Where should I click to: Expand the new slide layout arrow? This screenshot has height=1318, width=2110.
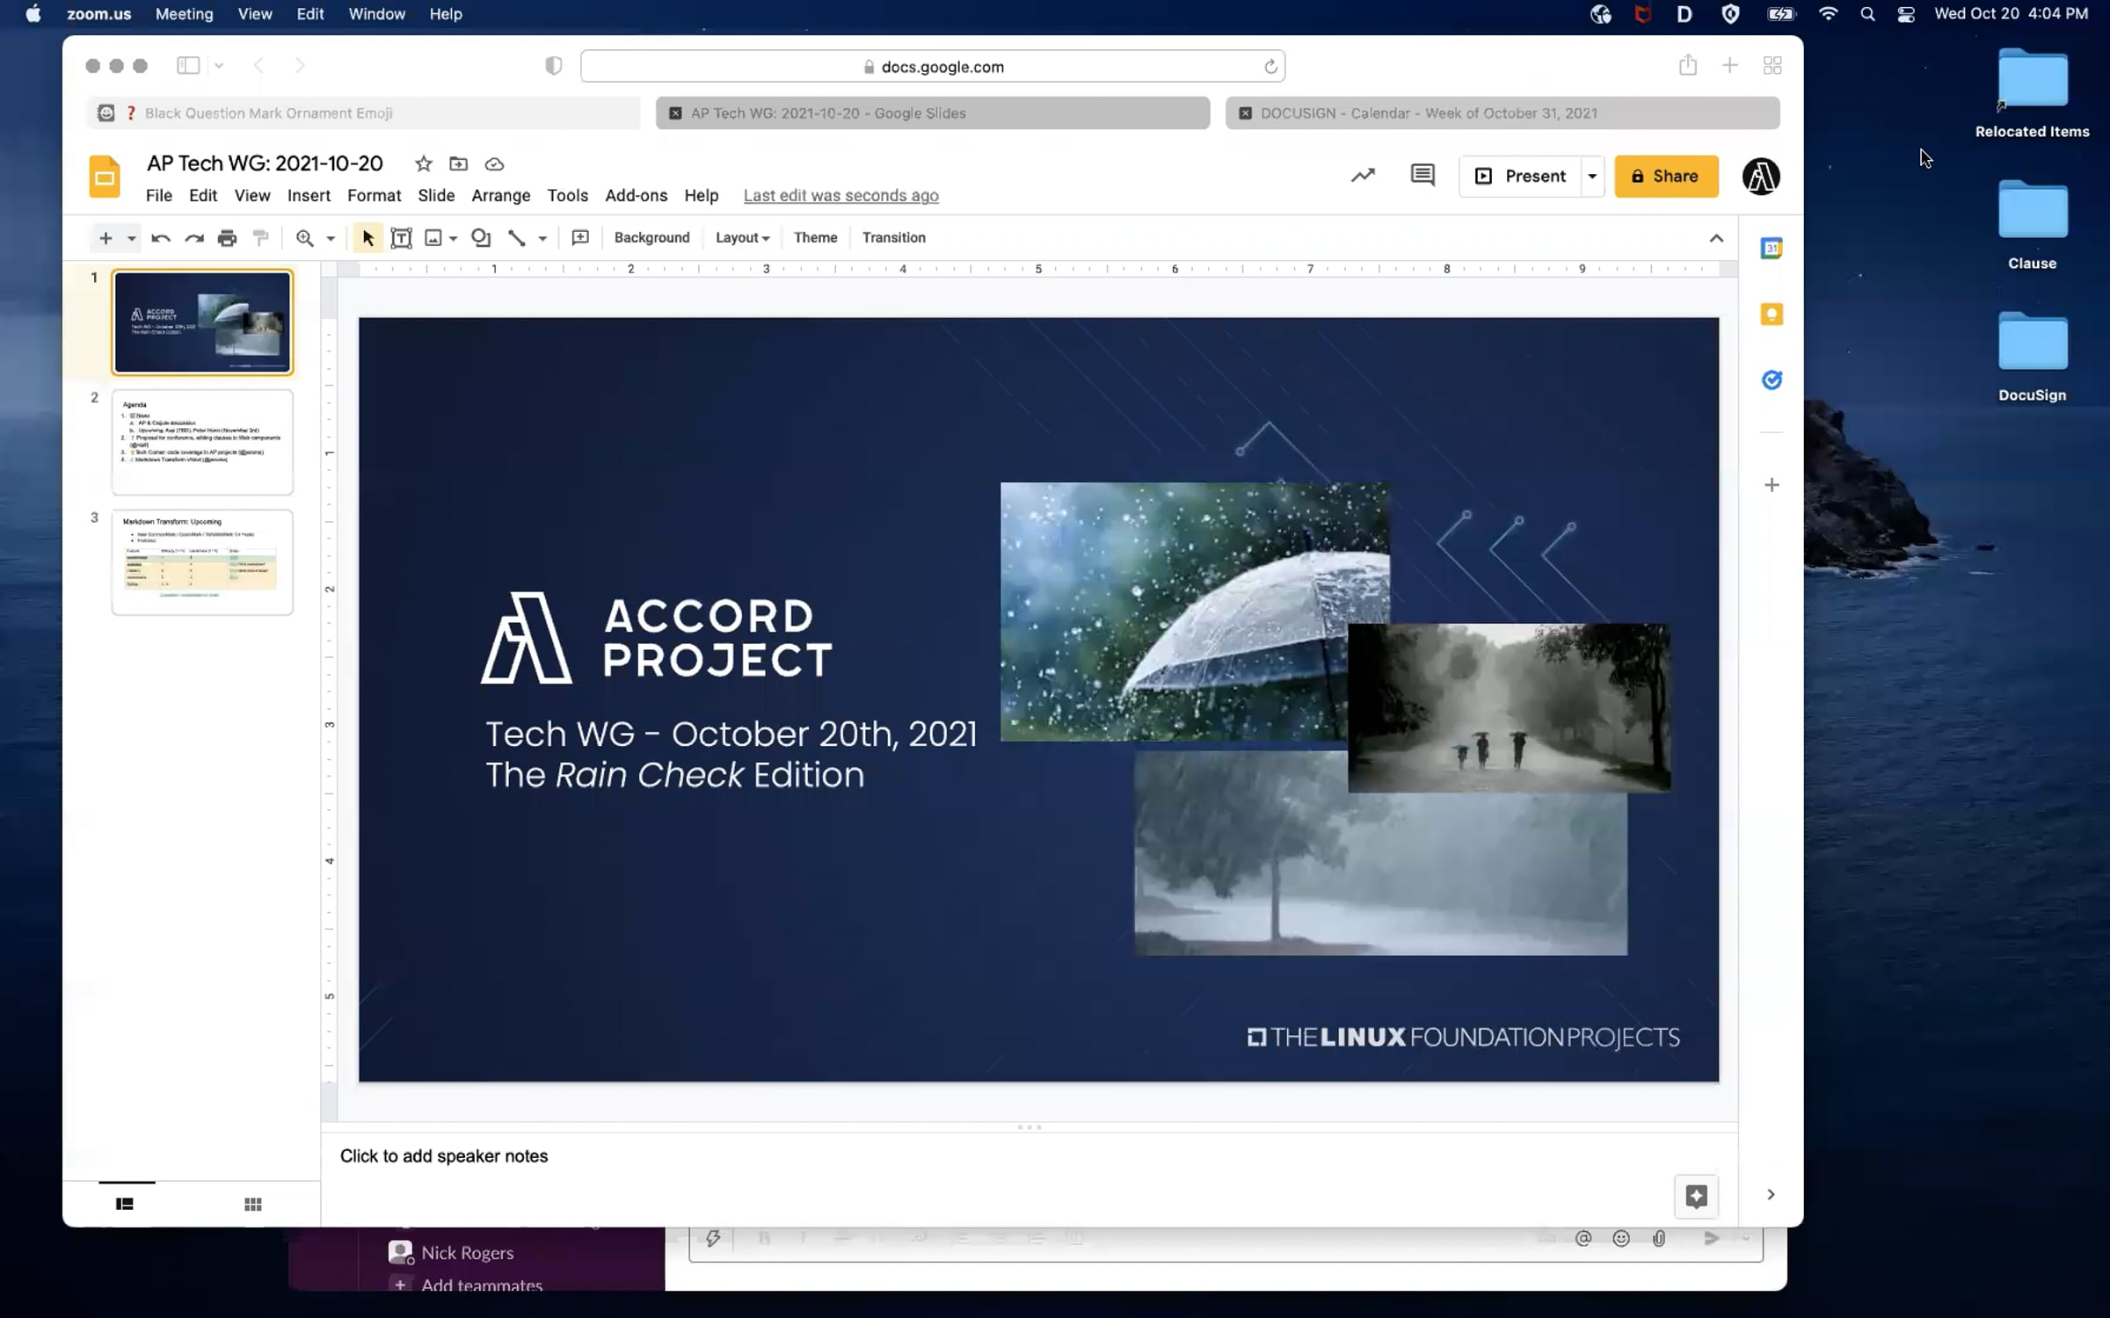click(131, 238)
